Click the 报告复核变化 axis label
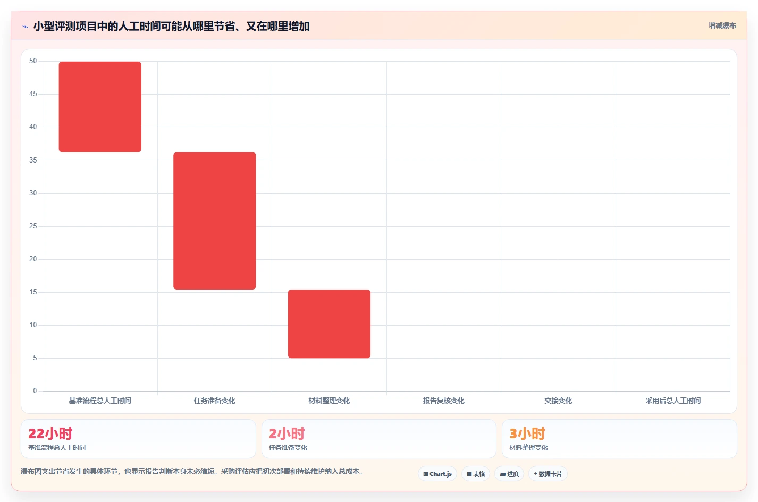The width and height of the screenshot is (758, 502). [444, 401]
